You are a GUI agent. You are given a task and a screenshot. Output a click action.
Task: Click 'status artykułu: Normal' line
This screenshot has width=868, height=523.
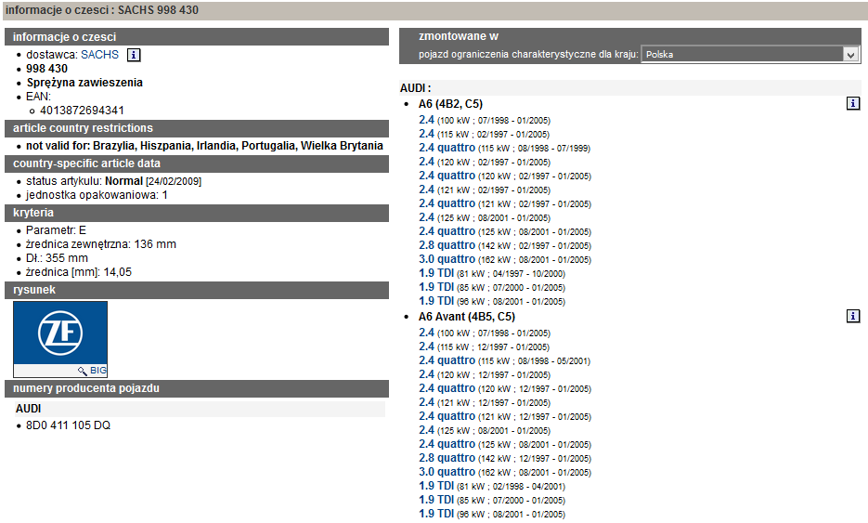pos(113,181)
